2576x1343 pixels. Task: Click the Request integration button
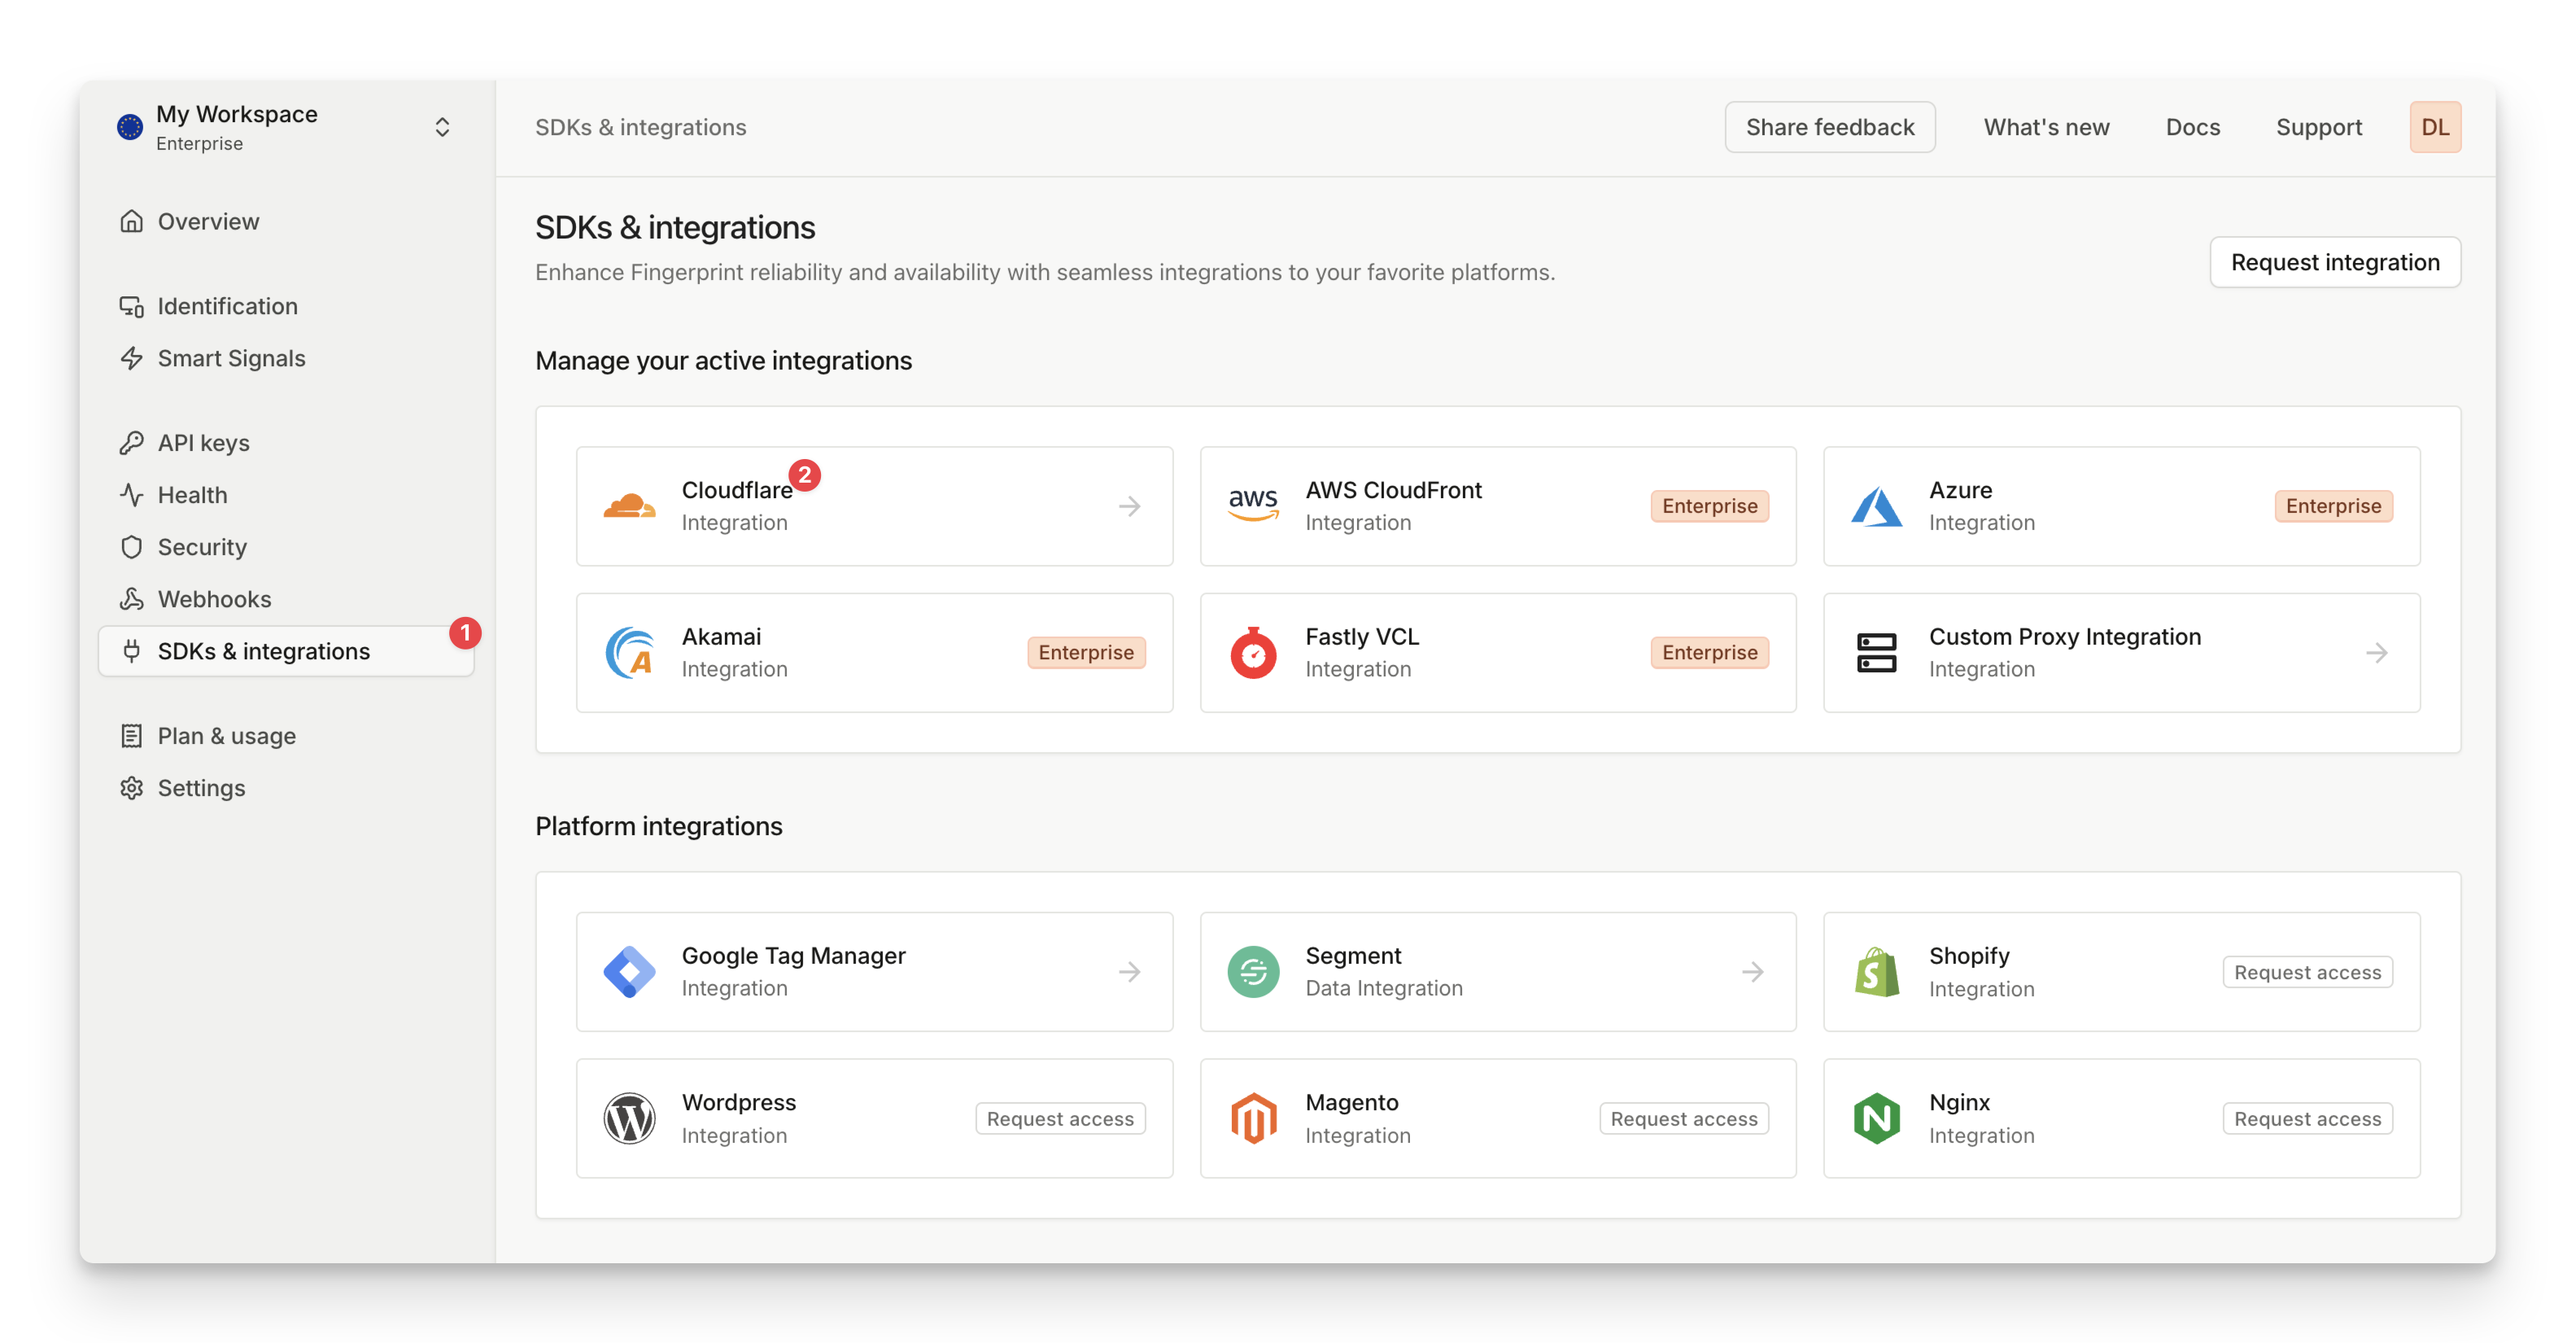2334,262
